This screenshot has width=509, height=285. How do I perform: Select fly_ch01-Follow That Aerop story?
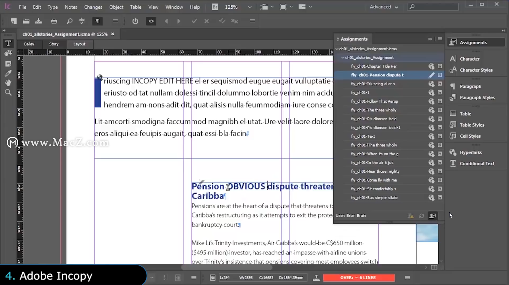[x=375, y=101]
